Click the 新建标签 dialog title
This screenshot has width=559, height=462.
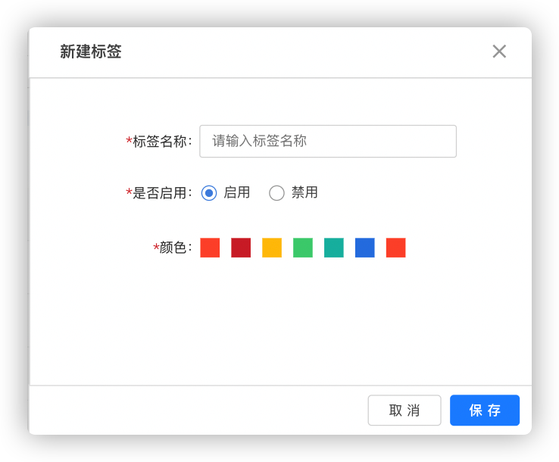pos(91,52)
